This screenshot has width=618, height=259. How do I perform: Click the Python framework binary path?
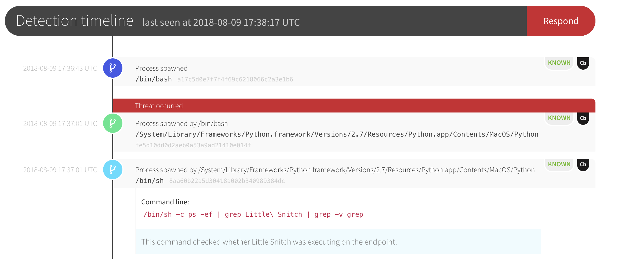click(337, 134)
